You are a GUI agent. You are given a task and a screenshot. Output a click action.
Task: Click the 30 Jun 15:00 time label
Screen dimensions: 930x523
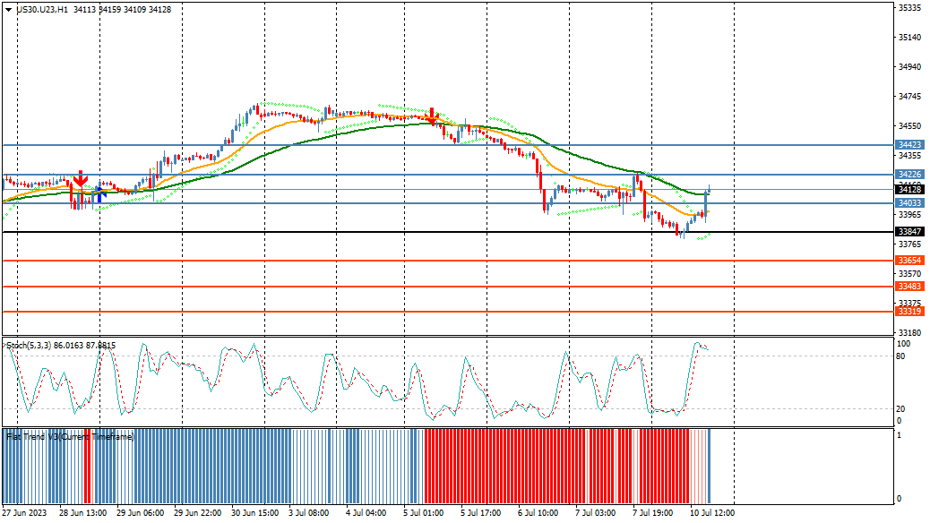click(255, 513)
